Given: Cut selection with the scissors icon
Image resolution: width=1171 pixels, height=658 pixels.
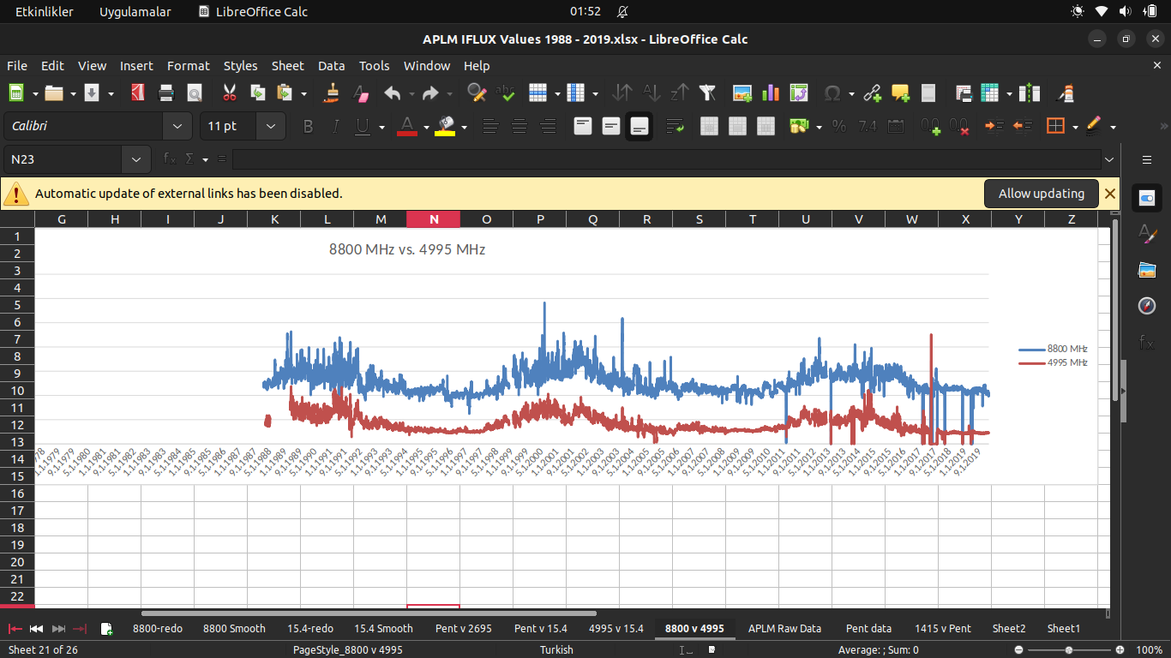Looking at the screenshot, I should pos(229,93).
